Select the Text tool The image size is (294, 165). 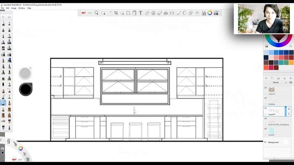point(141,13)
